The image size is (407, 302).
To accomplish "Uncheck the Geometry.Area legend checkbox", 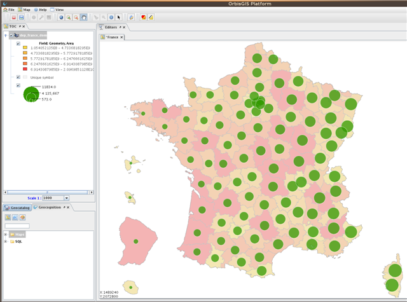I will pos(18,43).
